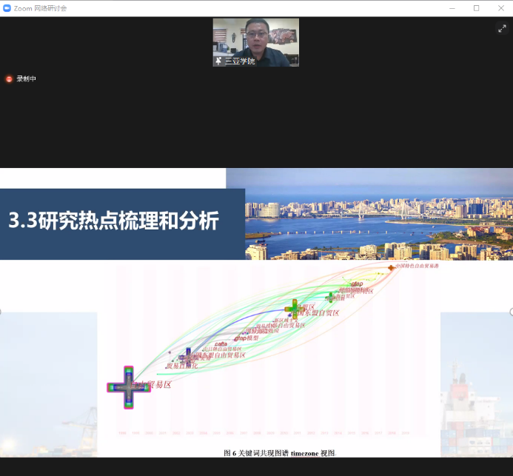Click the green cross node in the chart
Image resolution: width=513 pixels, height=476 pixels.
294,308
